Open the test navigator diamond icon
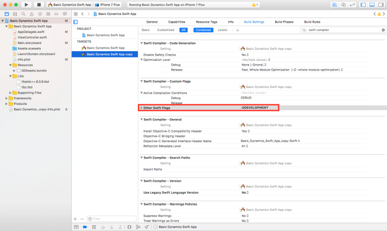 pos(40,14)
